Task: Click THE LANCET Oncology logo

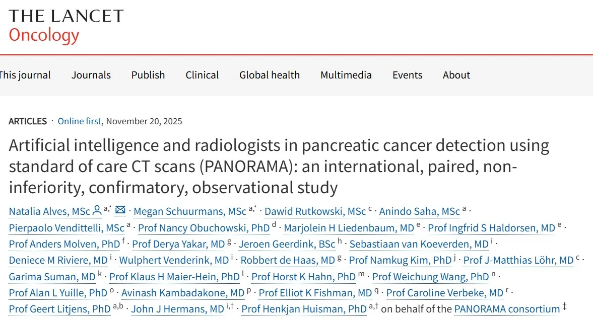Action: pyautogui.click(x=63, y=25)
